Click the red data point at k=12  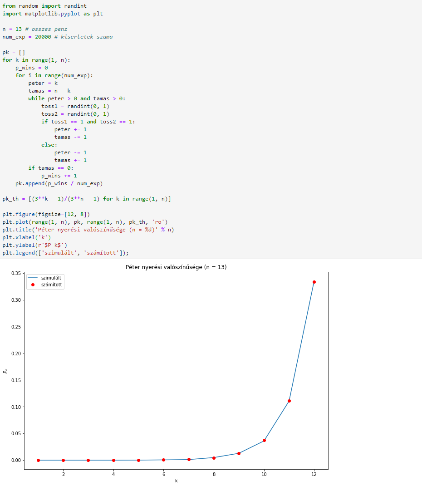click(x=314, y=282)
